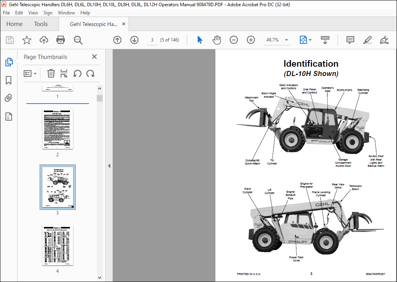
Task: Open the Bookmarks panel icon
Action: (x=9, y=80)
